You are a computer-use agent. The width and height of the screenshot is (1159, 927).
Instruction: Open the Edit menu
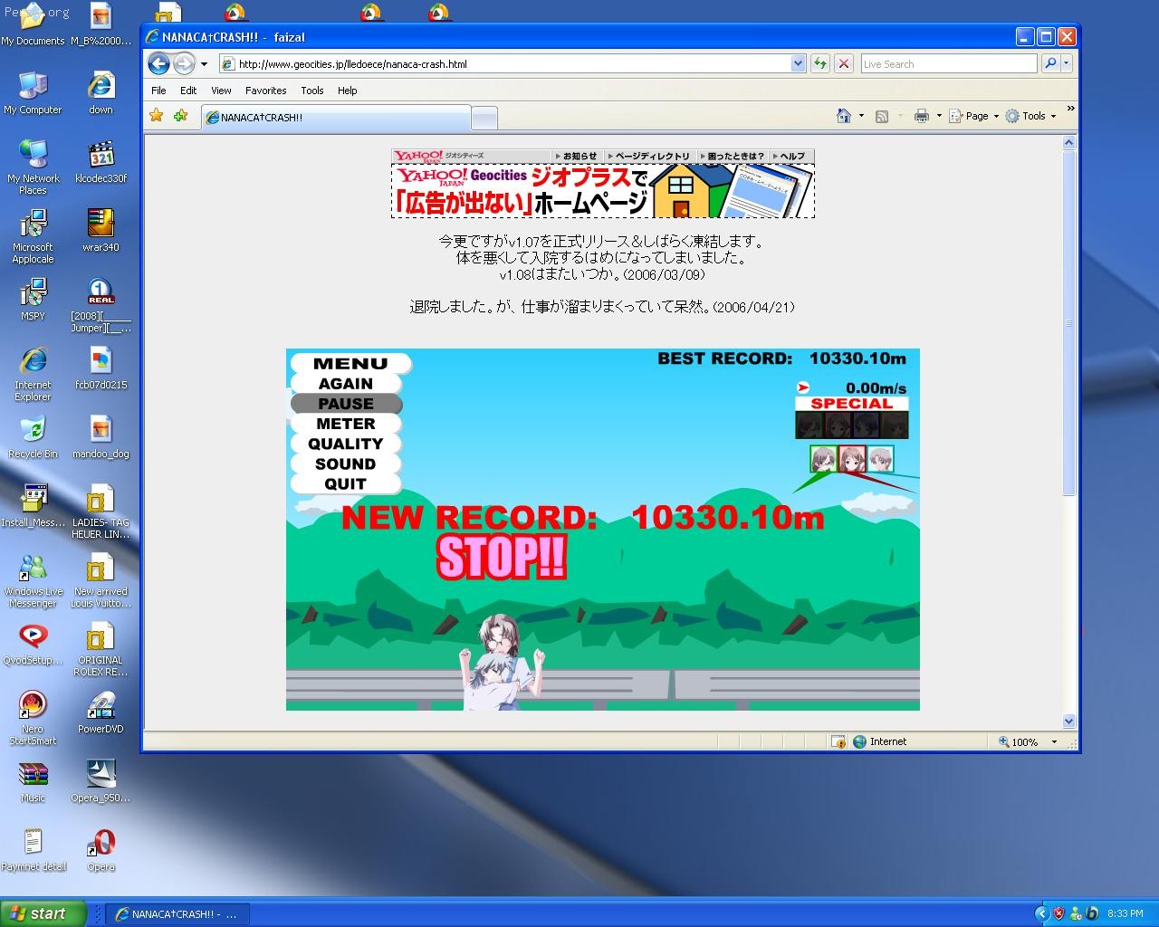click(188, 91)
